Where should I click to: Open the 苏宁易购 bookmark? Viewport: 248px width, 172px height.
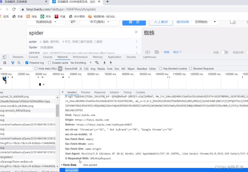[x=77, y=16]
